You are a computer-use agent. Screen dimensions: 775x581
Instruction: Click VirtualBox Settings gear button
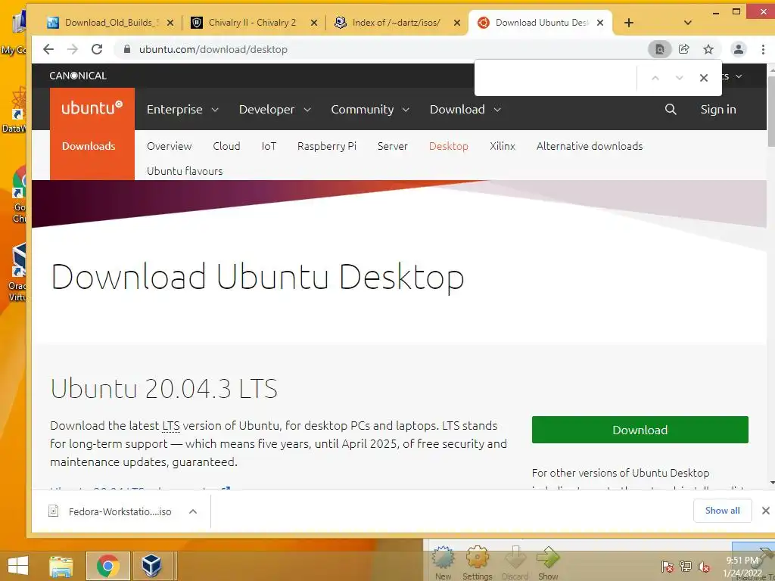(477, 563)
